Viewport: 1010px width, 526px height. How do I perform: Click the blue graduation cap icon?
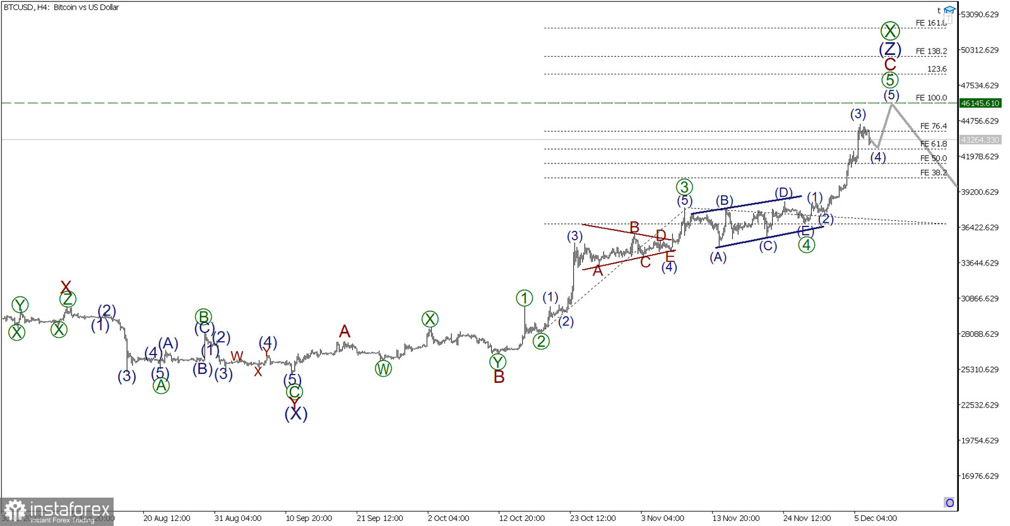(x=949, y=10)
